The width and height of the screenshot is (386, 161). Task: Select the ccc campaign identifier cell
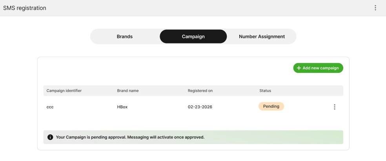50,107
